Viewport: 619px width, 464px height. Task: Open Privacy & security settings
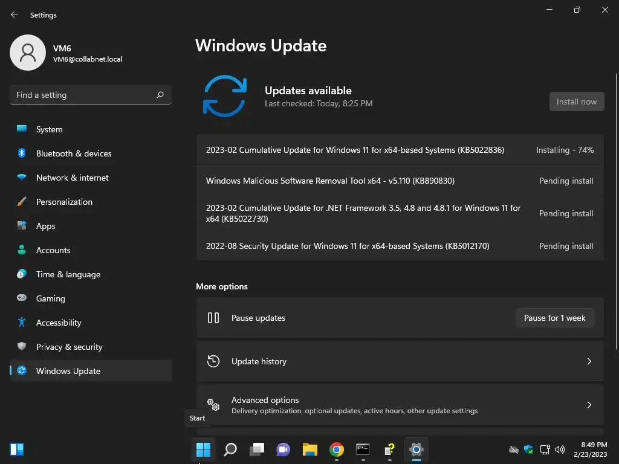[x=91, y=346]
